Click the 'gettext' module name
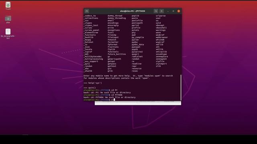Viewport: 257px width, 144px height. (x=112, y=66)
